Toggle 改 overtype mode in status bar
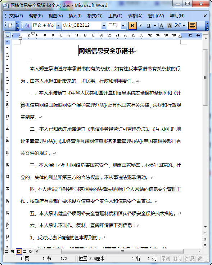The image size is (212, 265). pos(200,259)
